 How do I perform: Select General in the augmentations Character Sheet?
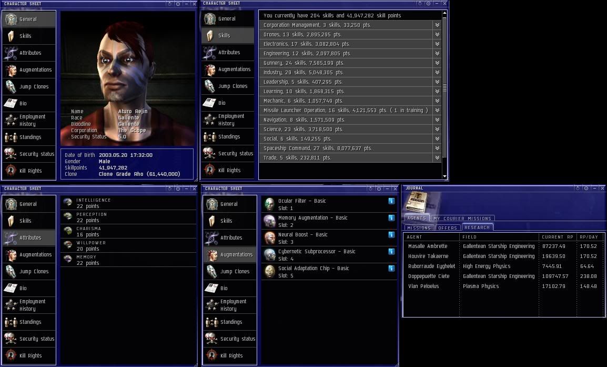tap(230, 204)
